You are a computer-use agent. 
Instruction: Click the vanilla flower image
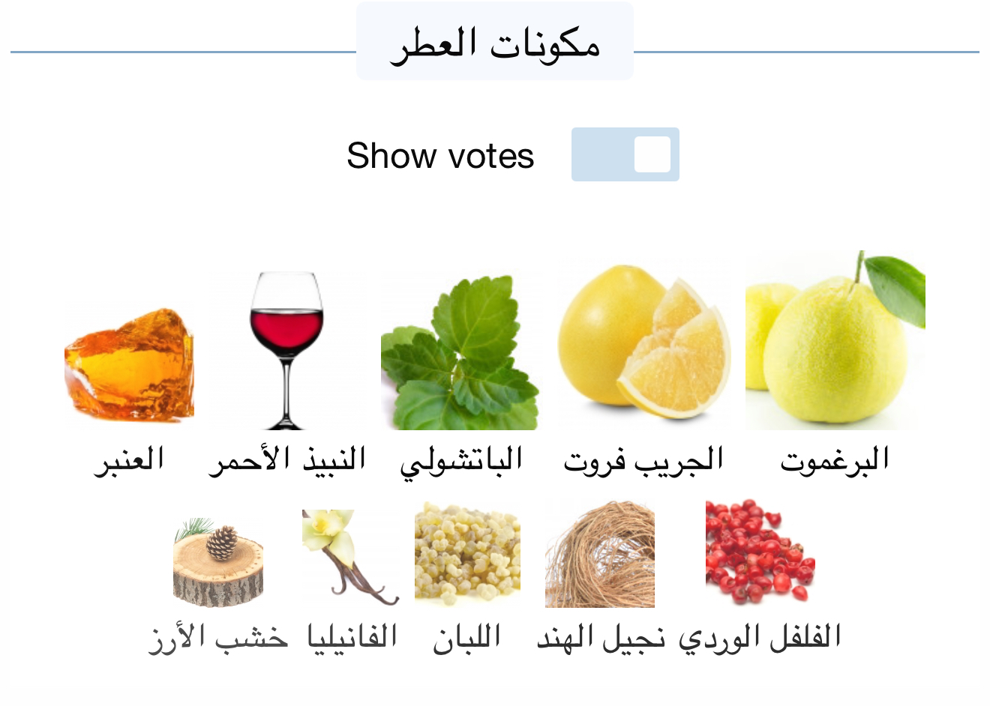click(x=350, y=557)
